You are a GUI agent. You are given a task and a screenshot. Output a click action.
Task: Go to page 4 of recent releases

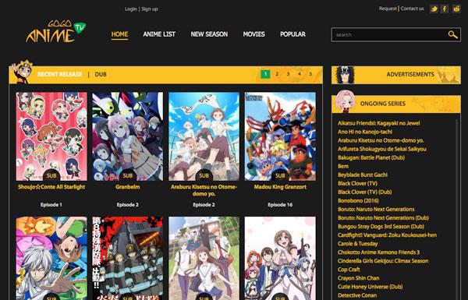pos(300,74)
